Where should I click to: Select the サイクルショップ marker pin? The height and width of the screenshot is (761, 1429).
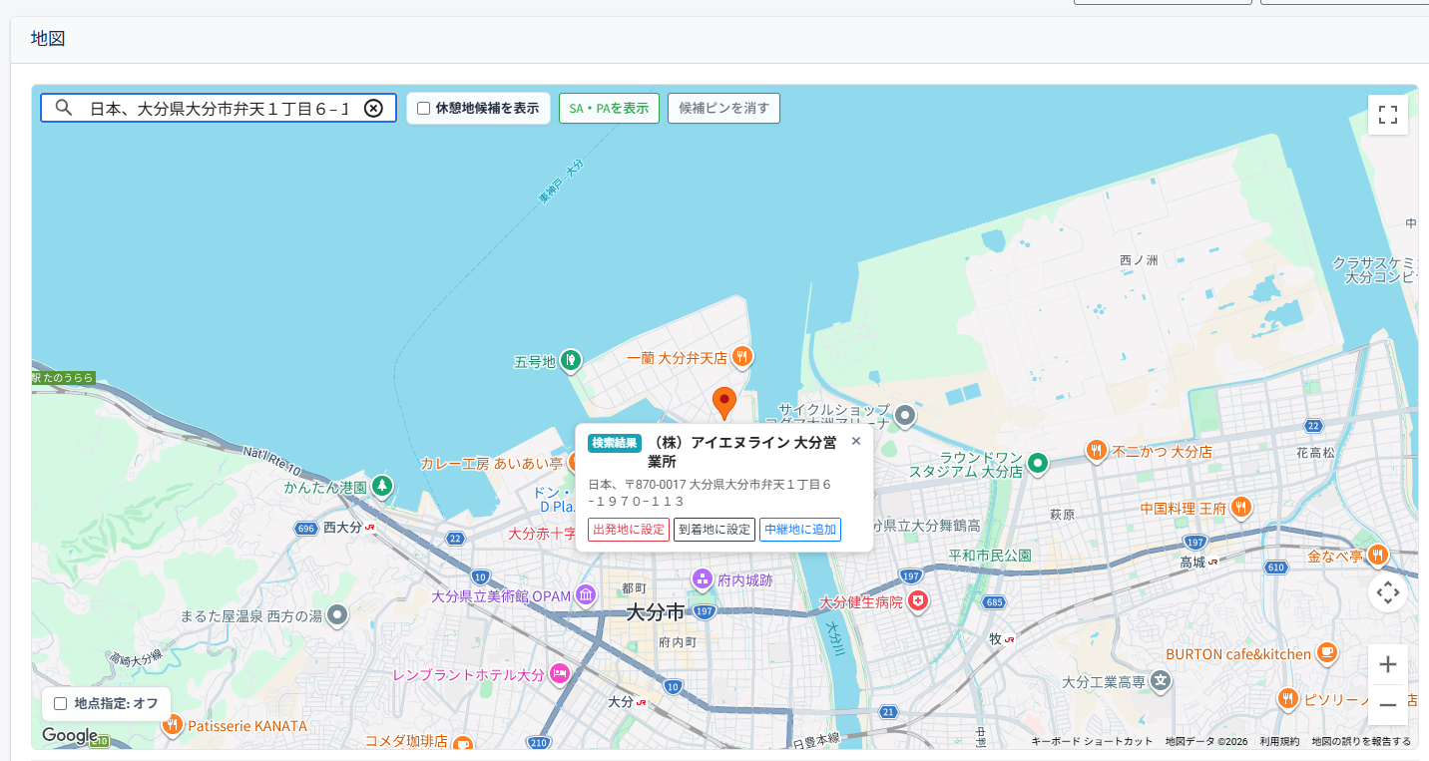pyautogui.click(x=905, y=416)
